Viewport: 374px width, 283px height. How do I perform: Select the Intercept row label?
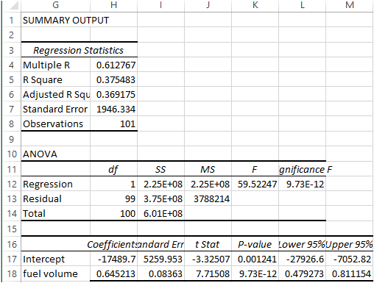[x=56, y=259]
